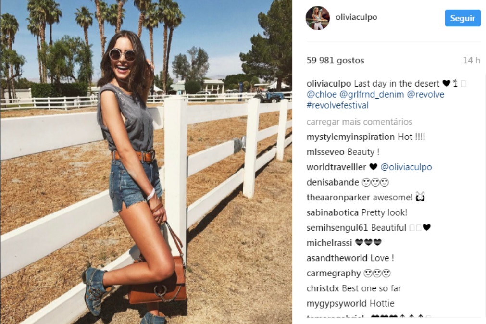The image size is (486, 324).
Task: Open the @oliviaculpo mention in worldtravelller's comment
Action: tap(406, 167)
